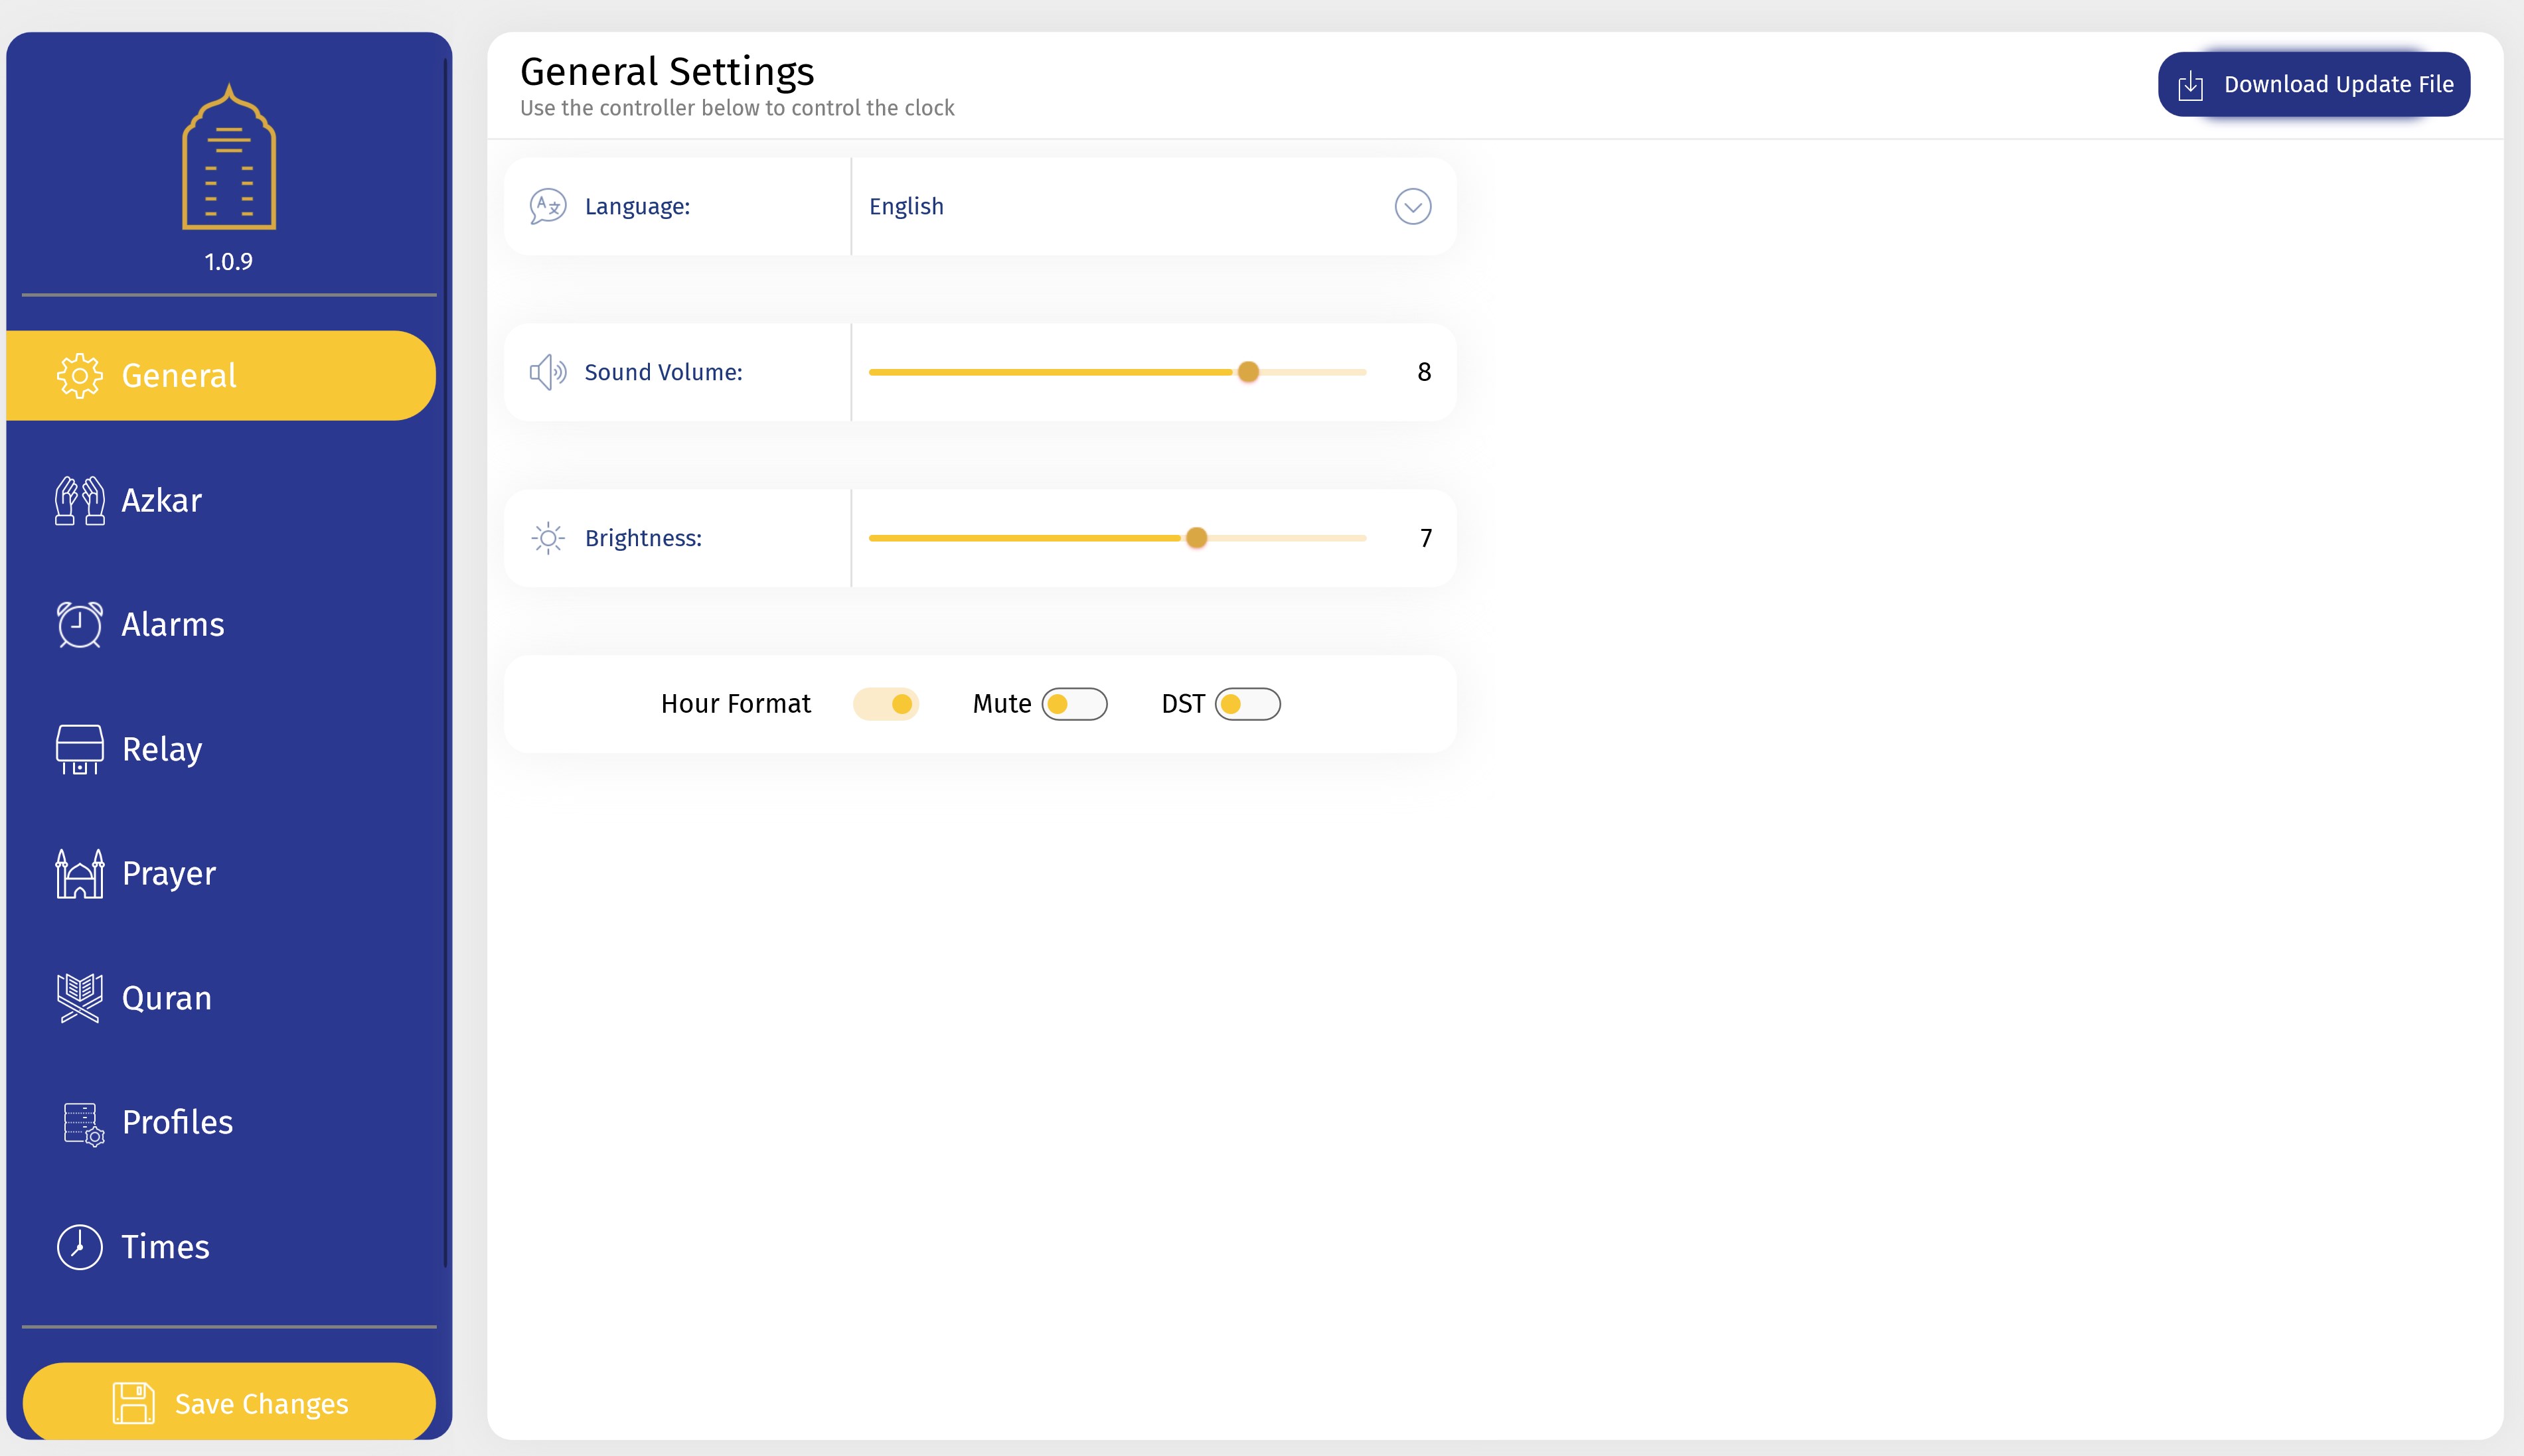Click the Relay device icon
Screen dimensions: 2524x1456
(80, 749)
